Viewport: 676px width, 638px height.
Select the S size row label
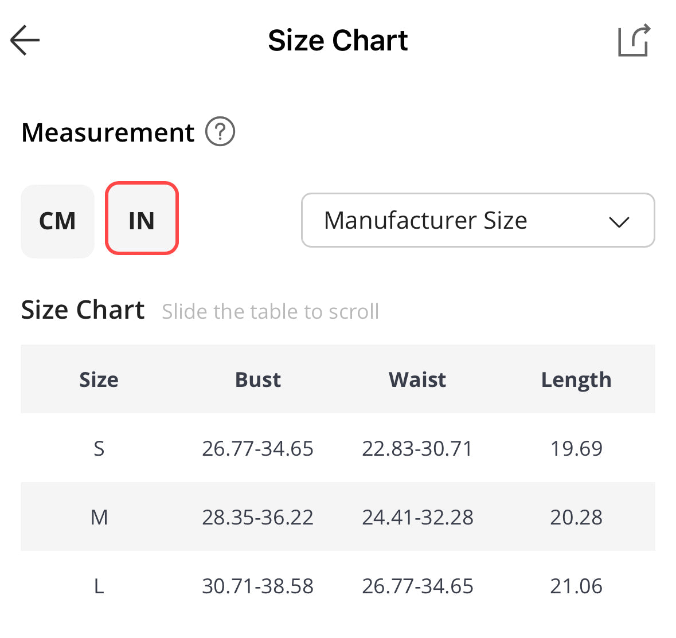pos(99,448)
